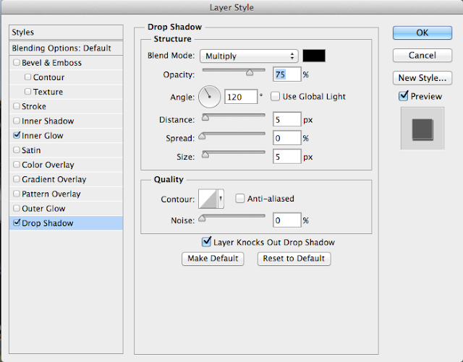Select the Inner Glow effect label
Image resolution: width=463 pixels, height=362 pixels.
point(42,136)
